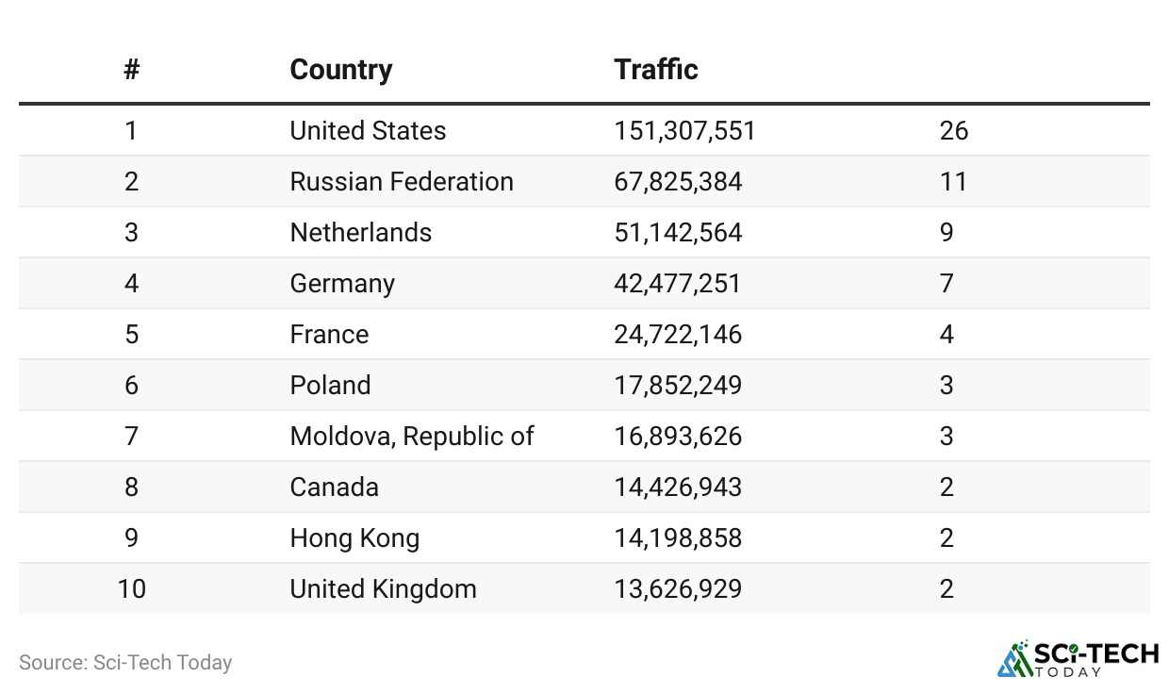
Task: Click the 26 percentage value
Action: tap(954, 130)
